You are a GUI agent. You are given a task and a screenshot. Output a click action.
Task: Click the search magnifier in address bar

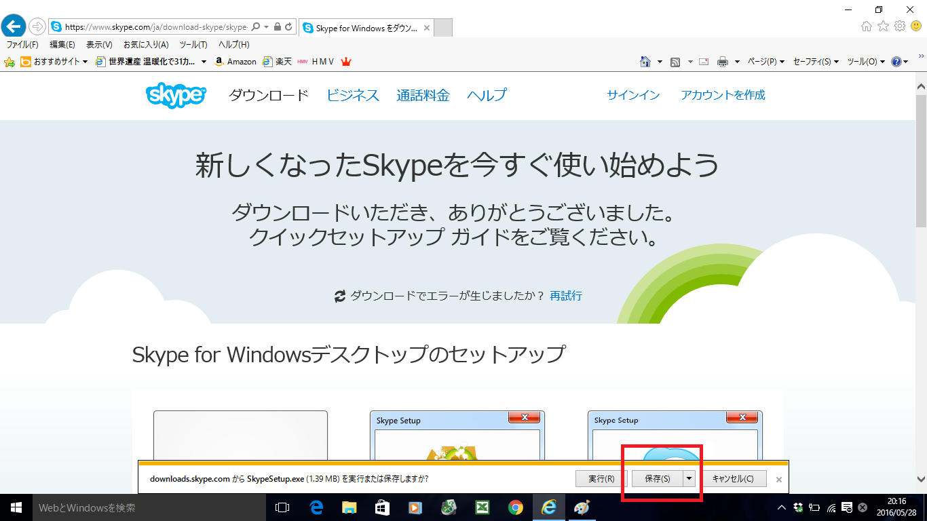point(256,27)
